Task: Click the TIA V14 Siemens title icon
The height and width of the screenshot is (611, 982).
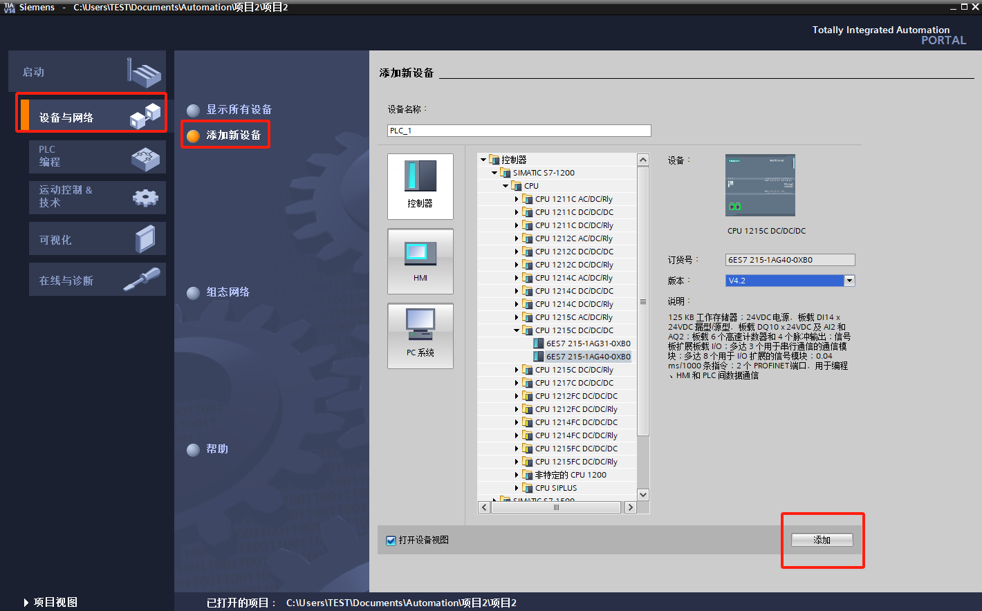Action: click(x=9, y=7)
